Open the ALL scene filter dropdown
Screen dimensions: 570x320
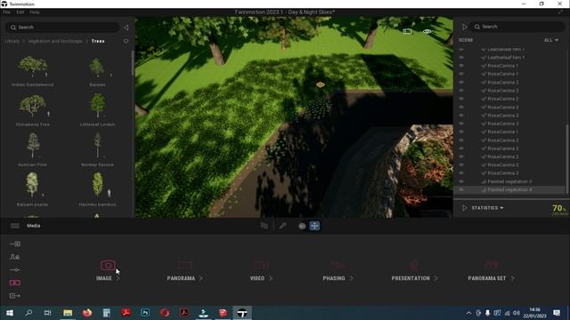(x=550, y=40)
